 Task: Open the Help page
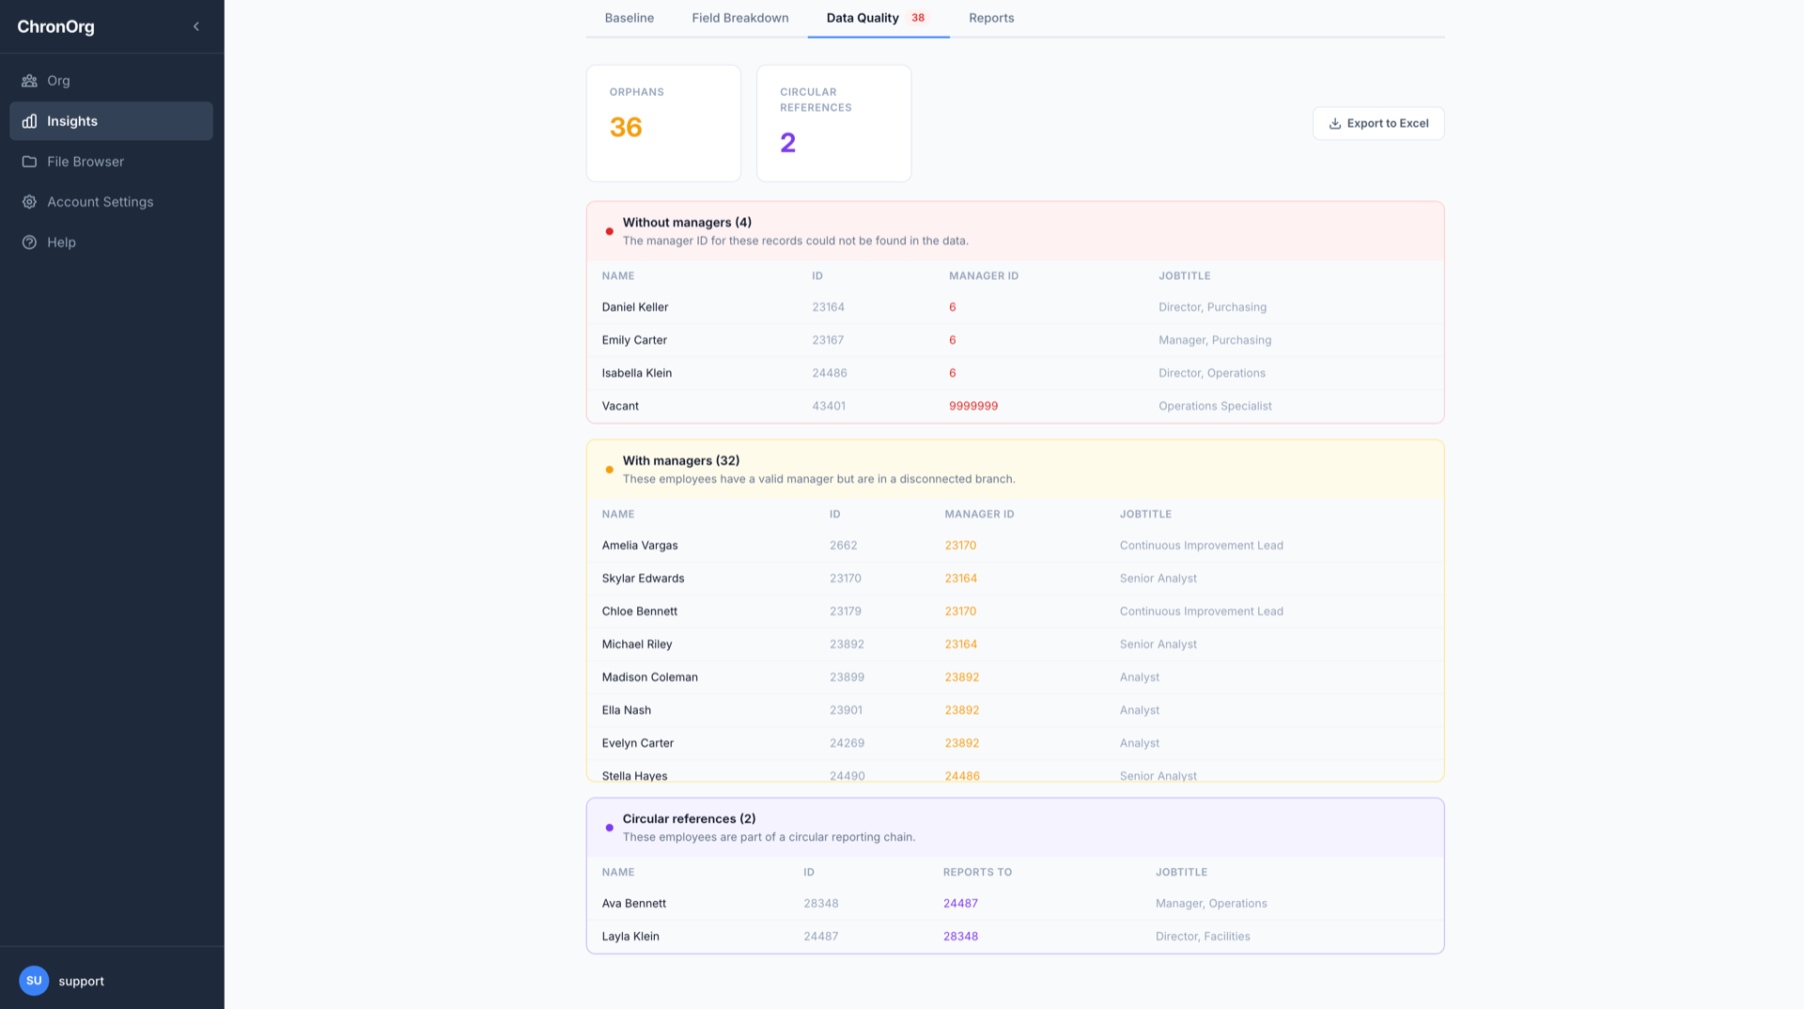pos(111,242)
